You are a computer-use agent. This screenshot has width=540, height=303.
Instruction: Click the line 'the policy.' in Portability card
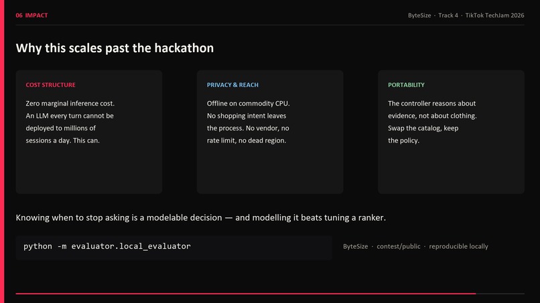[403, 140]
